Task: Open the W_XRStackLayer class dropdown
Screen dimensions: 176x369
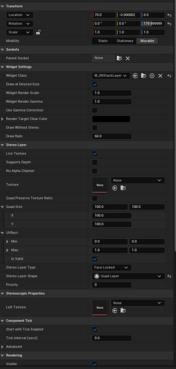Action: coord(111,76)
